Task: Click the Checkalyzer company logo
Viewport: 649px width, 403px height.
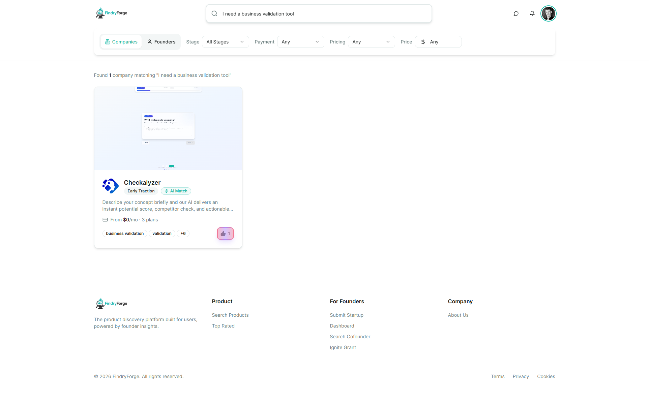Action: click(x=111, y=186)
